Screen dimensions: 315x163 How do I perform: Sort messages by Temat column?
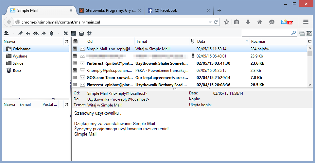tap(162, 41)
